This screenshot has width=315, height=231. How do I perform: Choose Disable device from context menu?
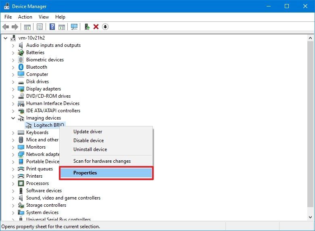[x=106, y=141]
